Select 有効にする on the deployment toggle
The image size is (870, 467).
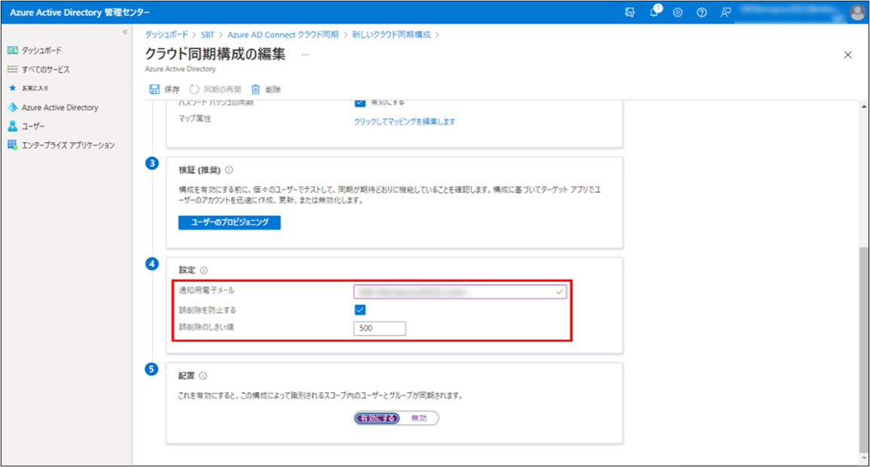pyautogui.click(x=377, y=418)
